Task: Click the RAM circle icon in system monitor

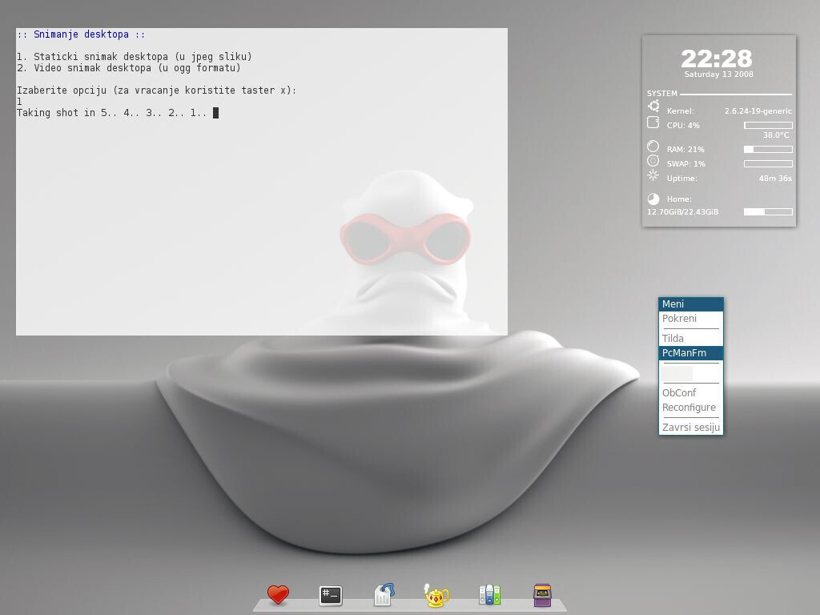Action: [652, 148]
